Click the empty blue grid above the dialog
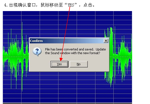The height and width of the screenshot is (104, 150). 67,24
